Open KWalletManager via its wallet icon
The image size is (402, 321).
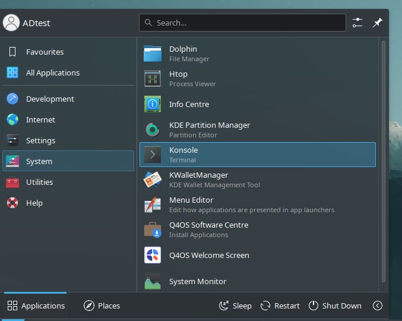coord(153,180)
